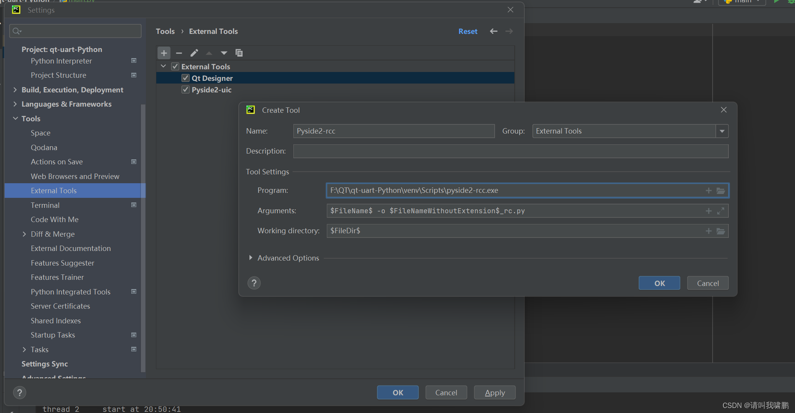The width and height of the screenshot is (795, 413).
Task: Uncheck the Qt Designer checkbox
Action: pos(186,78)
